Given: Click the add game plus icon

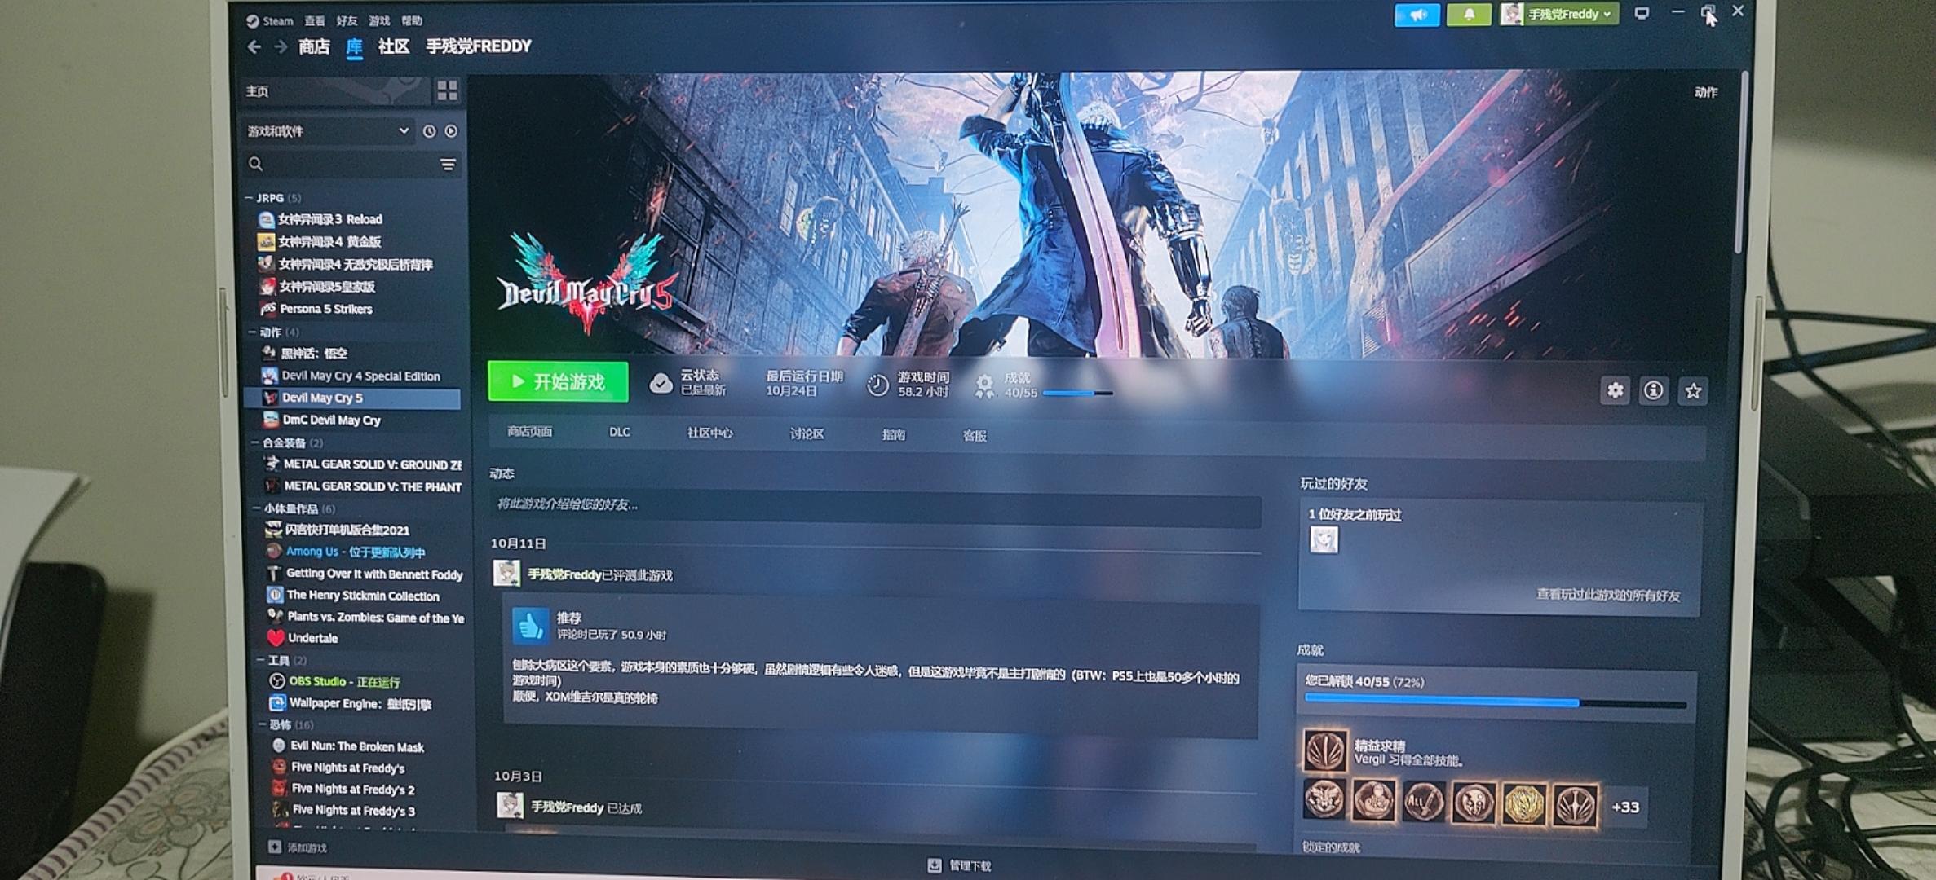Looking at the screenshot, I should 275,847.
